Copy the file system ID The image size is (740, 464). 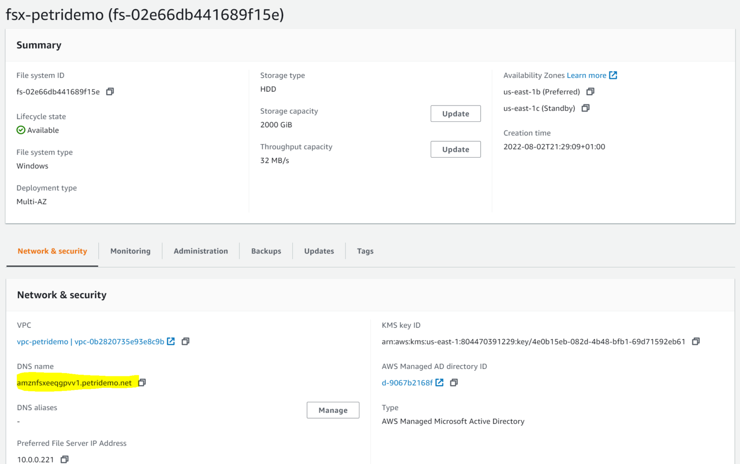[x=110, y=92]
